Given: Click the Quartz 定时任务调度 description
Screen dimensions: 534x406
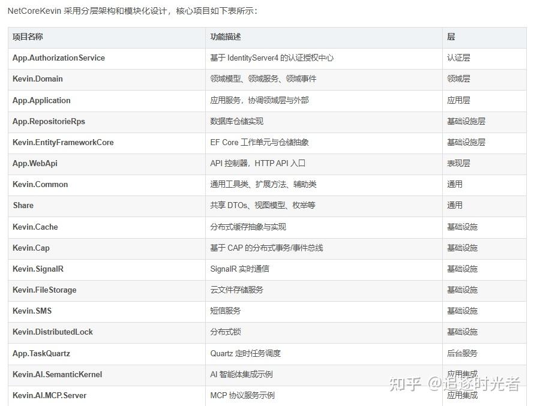Looking at the screenshot, I should pyautogui.click(x=245, y=353).
